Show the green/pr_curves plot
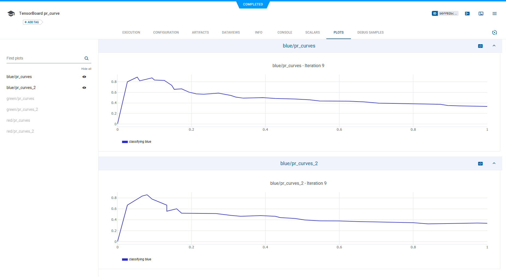Screen dimensions: 506x277 pyautogui.click(x=20, y=99)
